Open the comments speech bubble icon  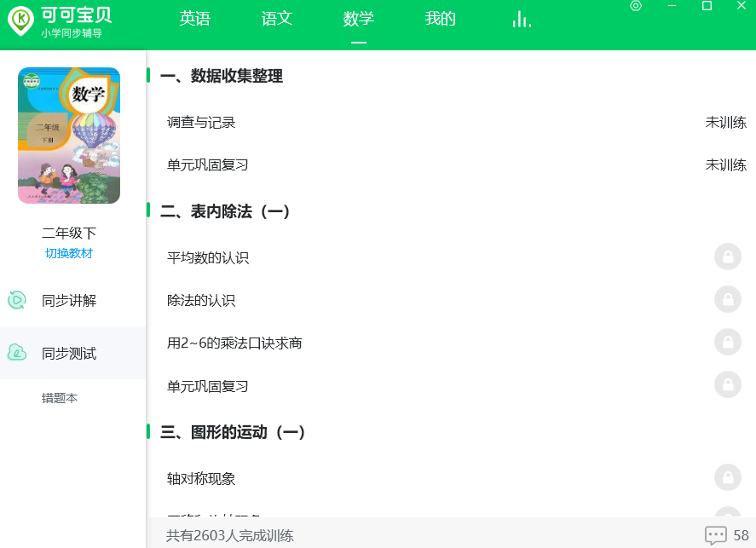[715, 535]
